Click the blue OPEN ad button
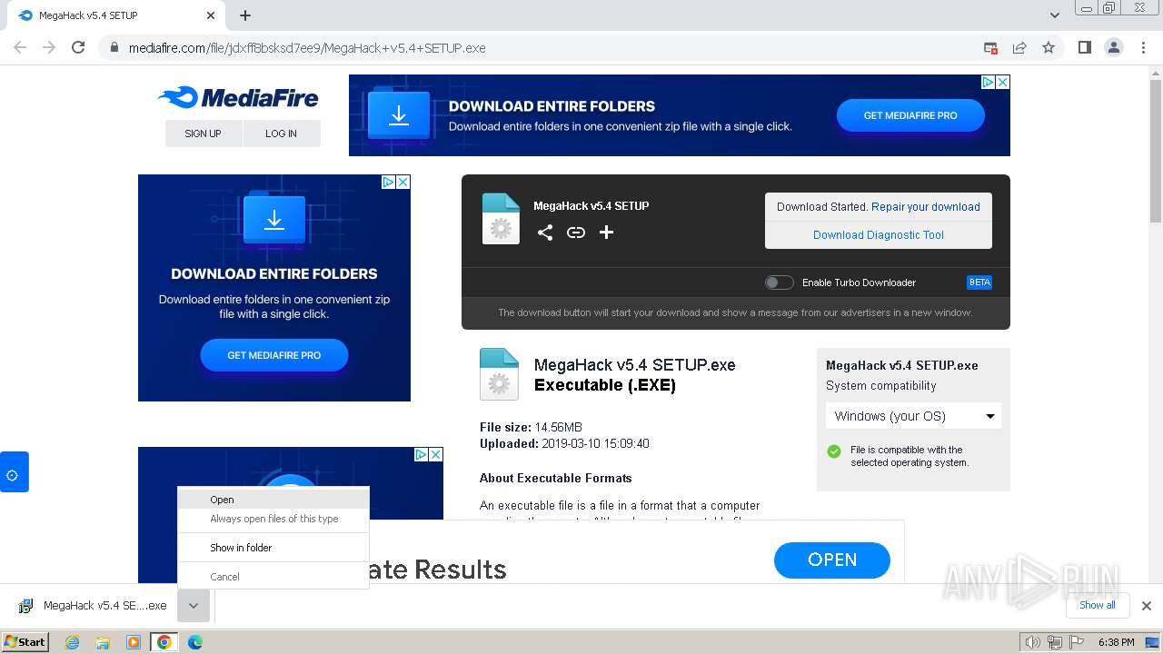The width and height of the screenshot is (1163, 654). tap(832, 560)
